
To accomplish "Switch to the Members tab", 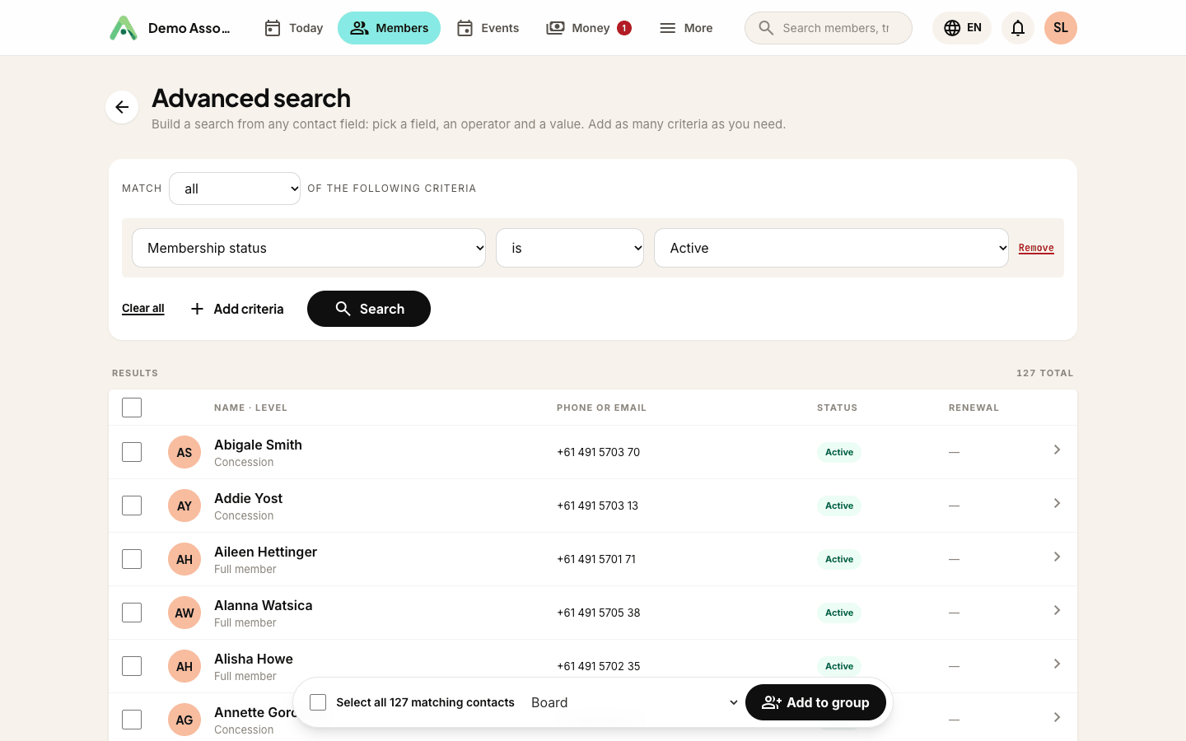I will (389, 28).
